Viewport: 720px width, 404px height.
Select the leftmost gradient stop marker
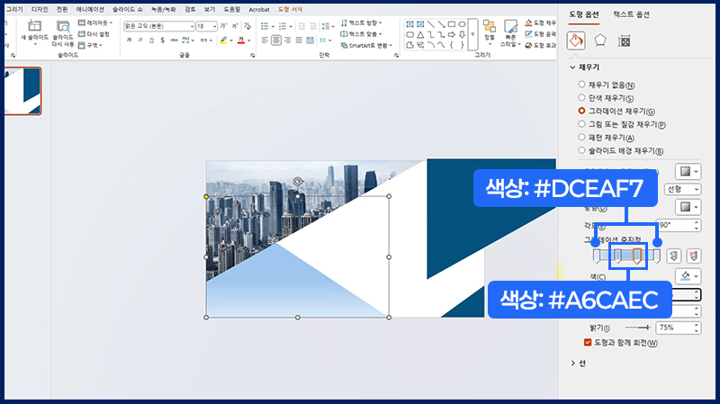[x=597, y=256]
